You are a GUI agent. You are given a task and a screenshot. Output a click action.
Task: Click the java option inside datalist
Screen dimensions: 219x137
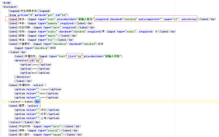click(35, 64)
